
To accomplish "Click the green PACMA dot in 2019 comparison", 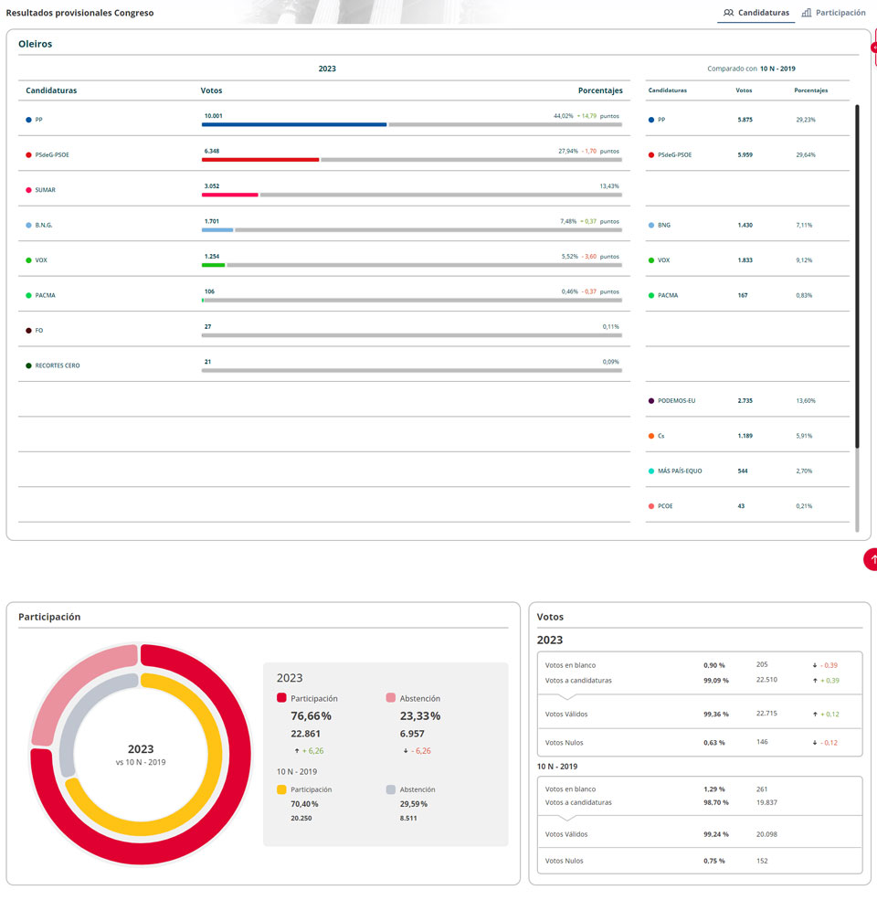I will pos(650,296).
